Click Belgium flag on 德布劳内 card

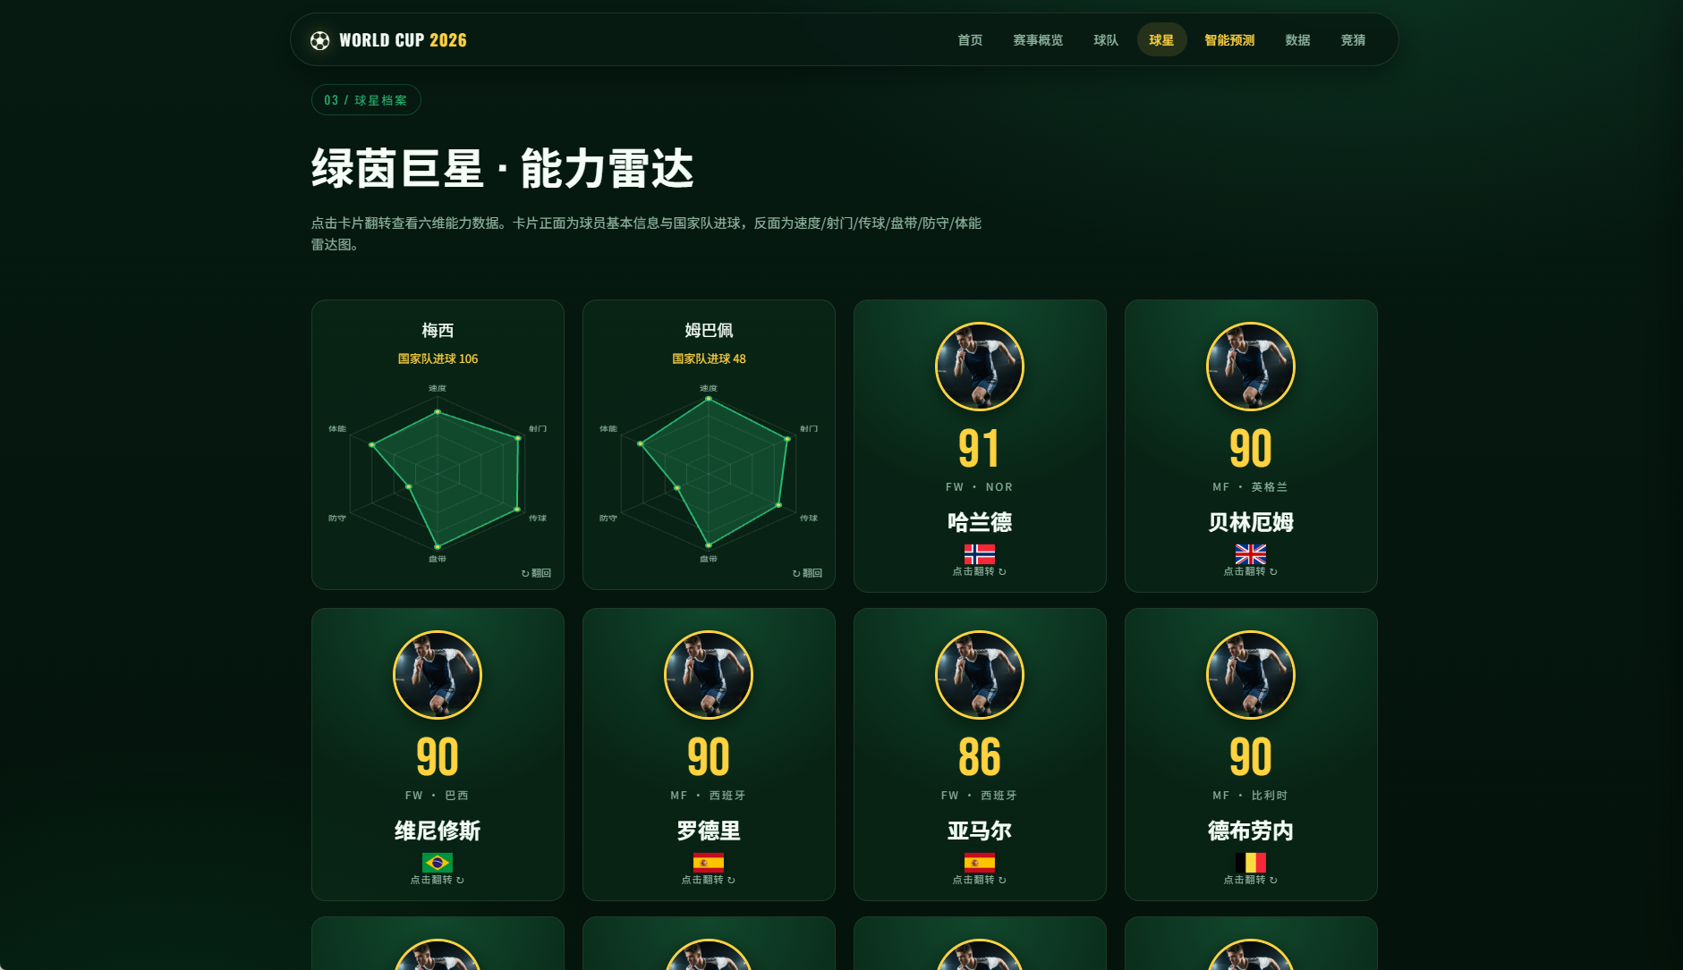(1251, 863)
